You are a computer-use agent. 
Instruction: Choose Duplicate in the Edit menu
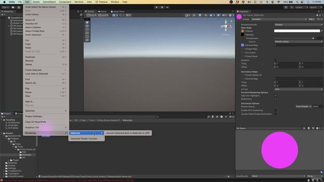click(x=46, y=57)
